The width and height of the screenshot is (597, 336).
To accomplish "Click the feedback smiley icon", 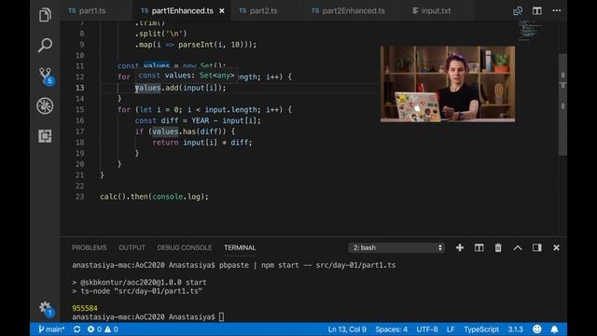I will (x=537, y=329).
